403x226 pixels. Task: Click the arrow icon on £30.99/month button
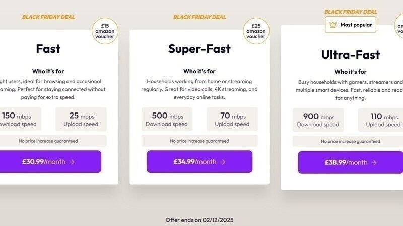pos(72,162)
